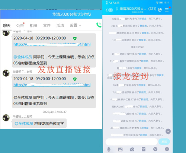This screenshot has height=153, width=186.
Task: Open the red packet icon
Action: tap(144, 149)
